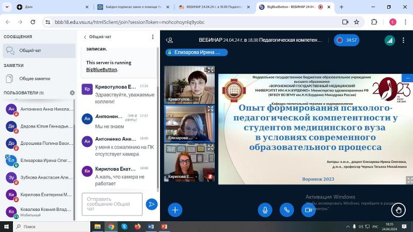Follow the BigBlueButton link in the chat

101,69
